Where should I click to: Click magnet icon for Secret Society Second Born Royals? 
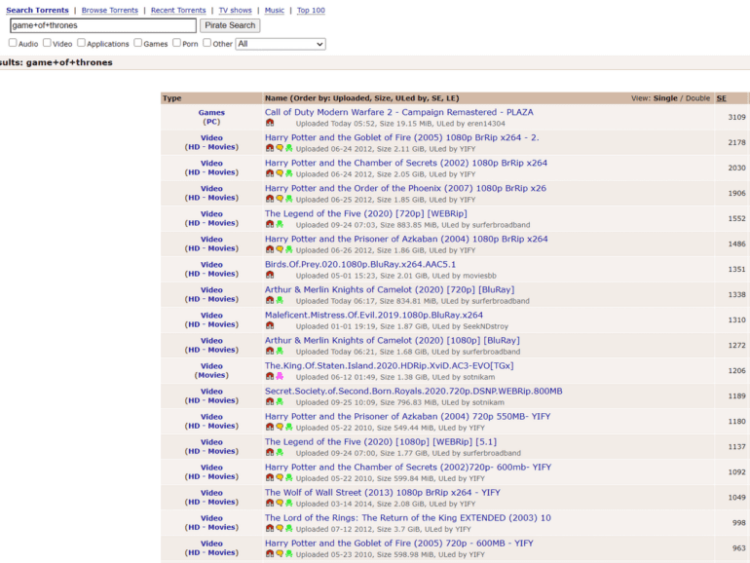click(x=270, y=402)
